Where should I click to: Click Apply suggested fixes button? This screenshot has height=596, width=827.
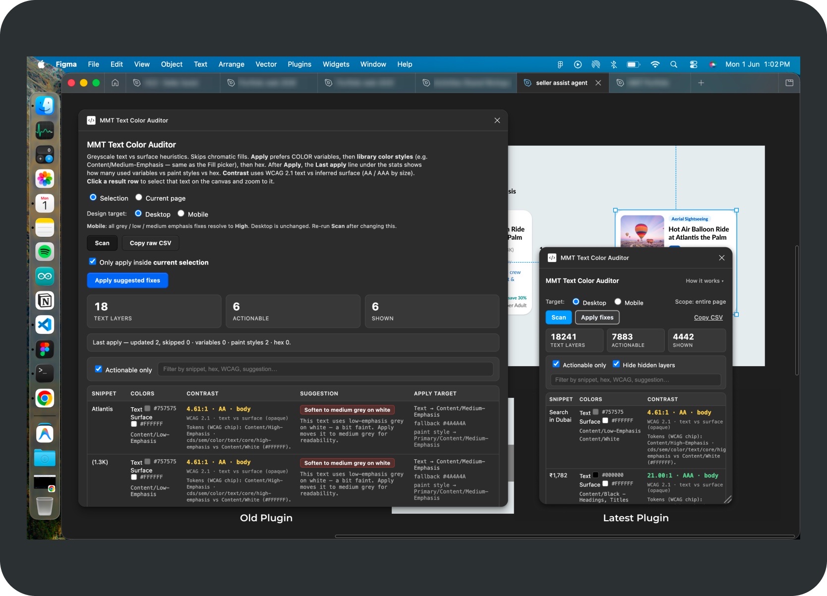(127, 280)
